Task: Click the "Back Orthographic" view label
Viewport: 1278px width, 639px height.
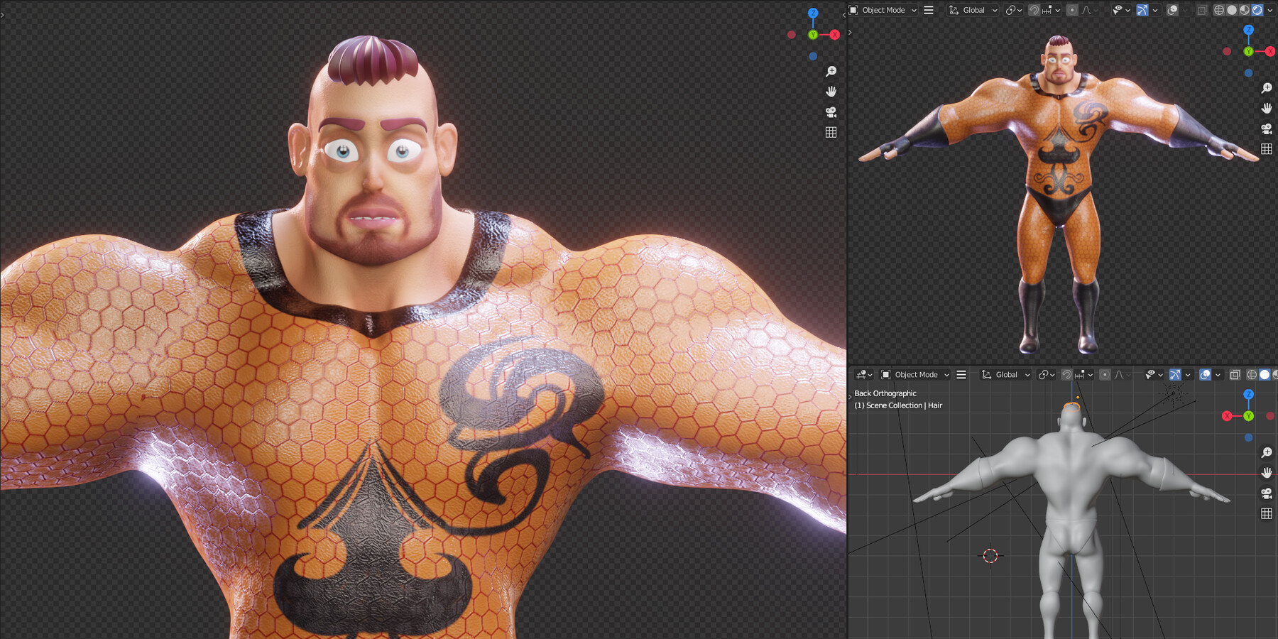Action: point(885,393)
